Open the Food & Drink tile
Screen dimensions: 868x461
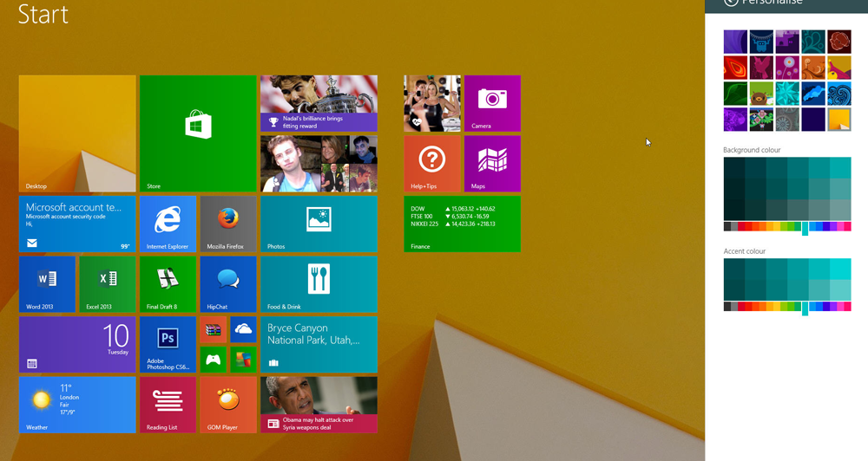pyautogui.click(x=319, y=284)
